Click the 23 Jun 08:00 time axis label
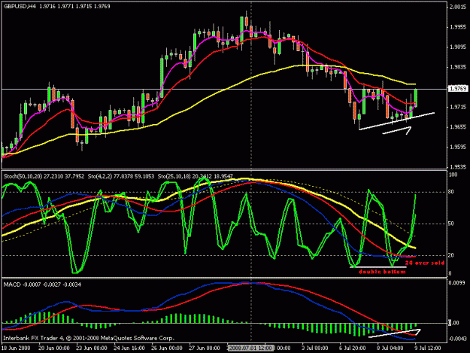470x353 pixels. click(92, 348)
